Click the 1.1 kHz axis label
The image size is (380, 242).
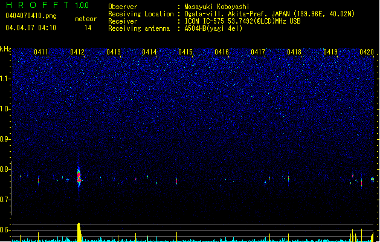(x=5, y=79)
